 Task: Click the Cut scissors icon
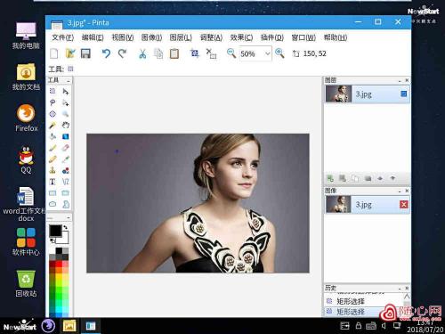pyautogui.click(x=142, y=53)
